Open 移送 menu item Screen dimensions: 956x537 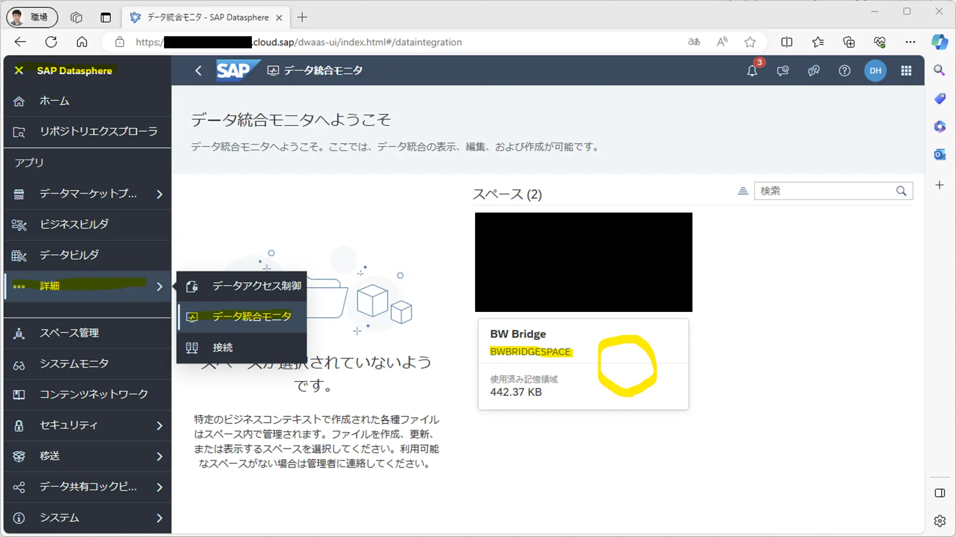[x=87, y=456]
